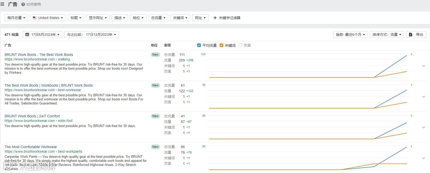Open 'BRUNT Work Boots | 24/7 Comfort' ad
Screen dimensions: 430x173
tap(32, 116)
